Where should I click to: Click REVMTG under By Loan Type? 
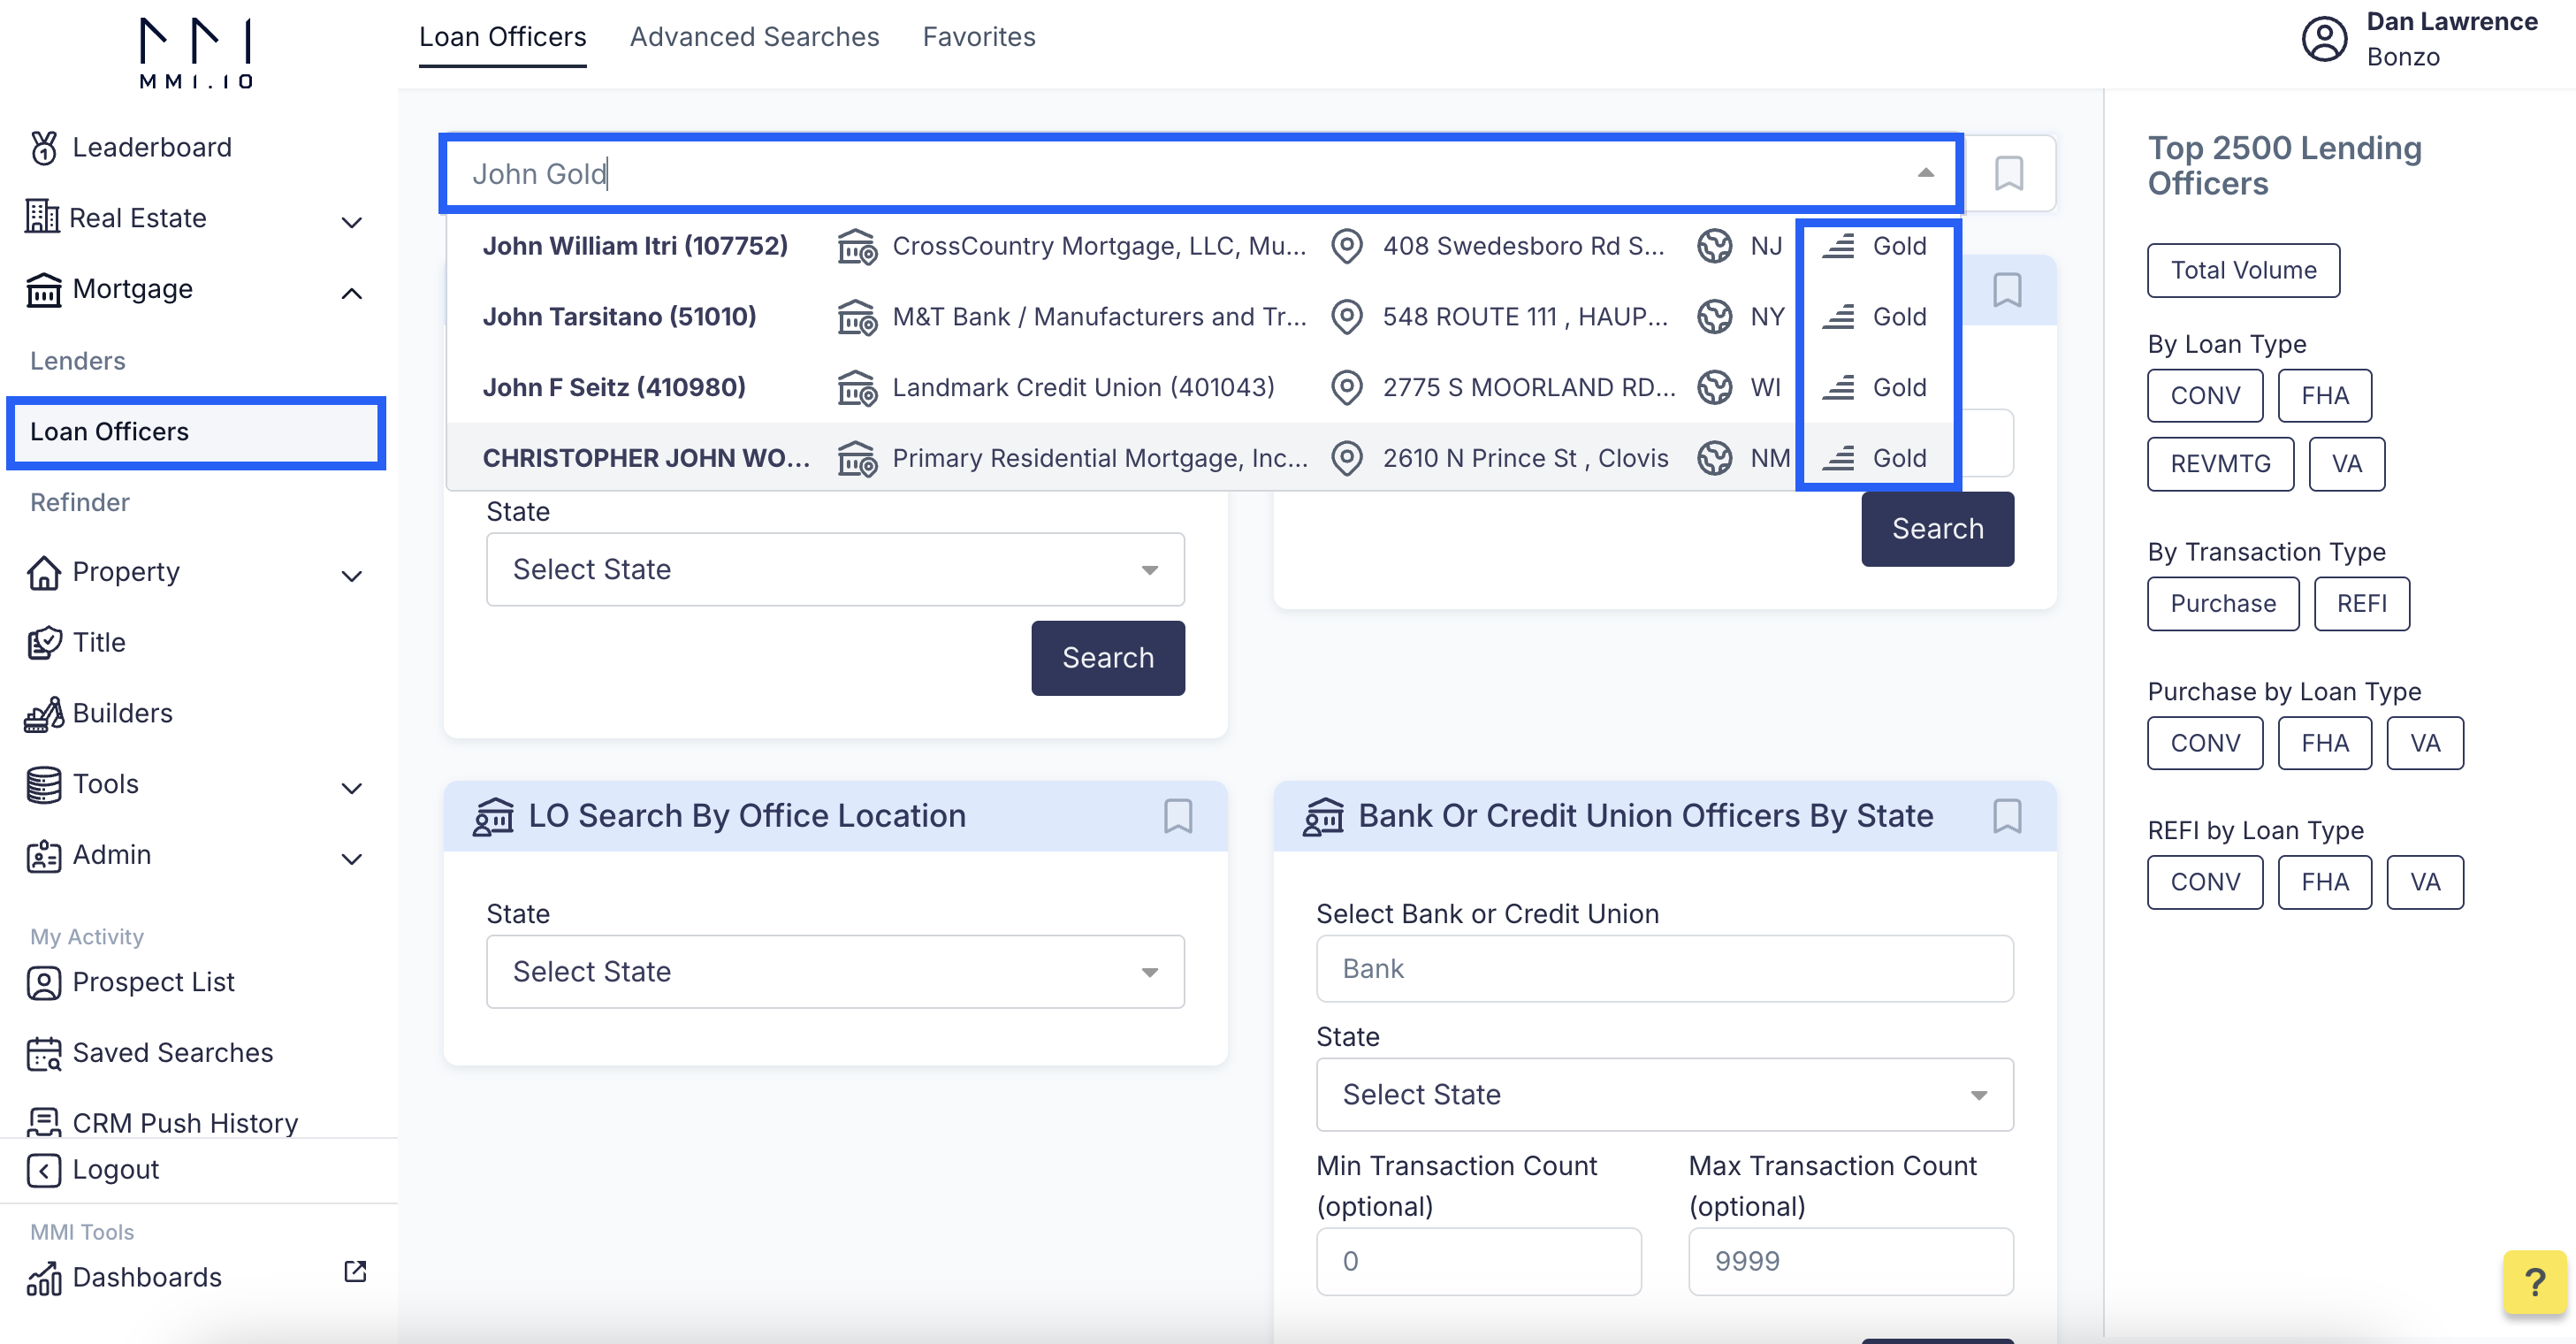coord(2220,464)
